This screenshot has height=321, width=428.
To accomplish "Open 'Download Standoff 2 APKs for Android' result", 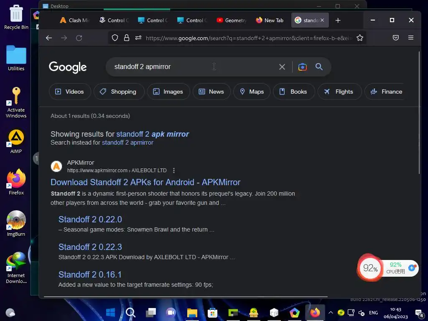I will point(145,182).
